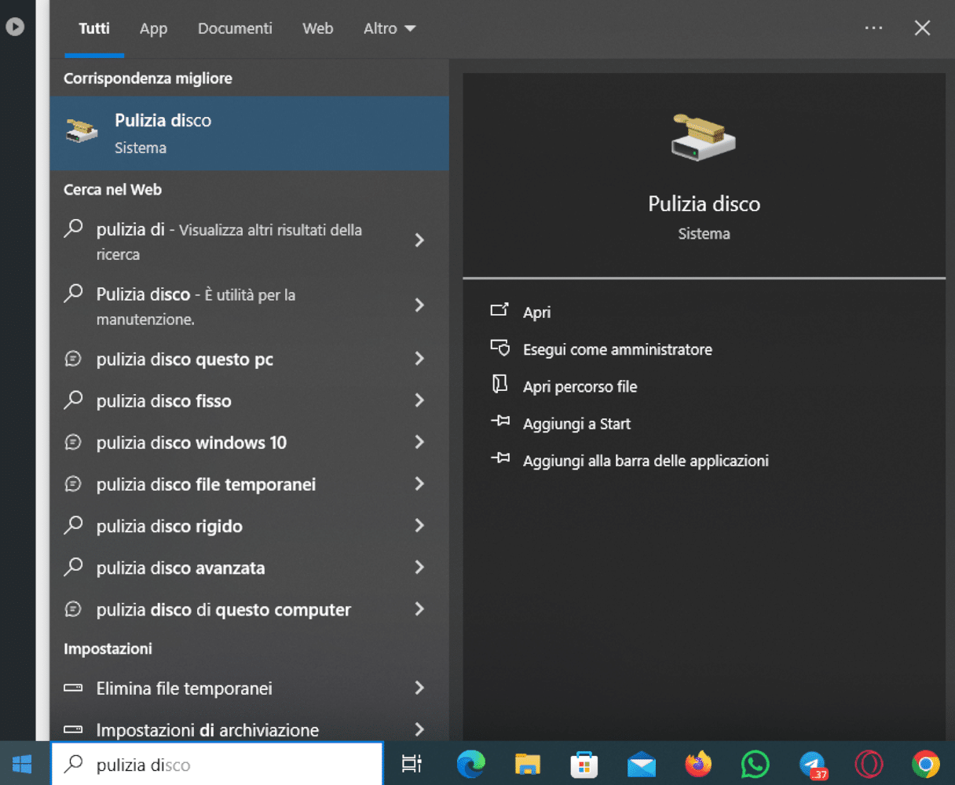Screen dimensions: 955x785
Task: Launch Opera from the taskbar
Action: click(869, 764)
